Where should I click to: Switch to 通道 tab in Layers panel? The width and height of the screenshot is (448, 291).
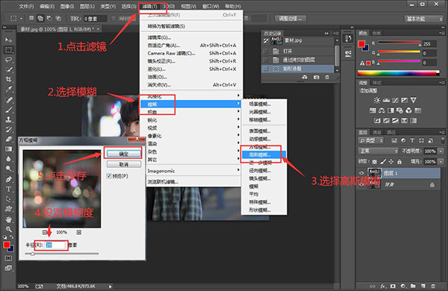(377, 132)
